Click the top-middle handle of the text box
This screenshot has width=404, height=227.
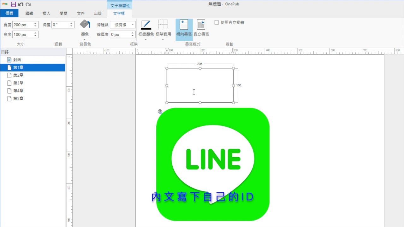(200, 68)
